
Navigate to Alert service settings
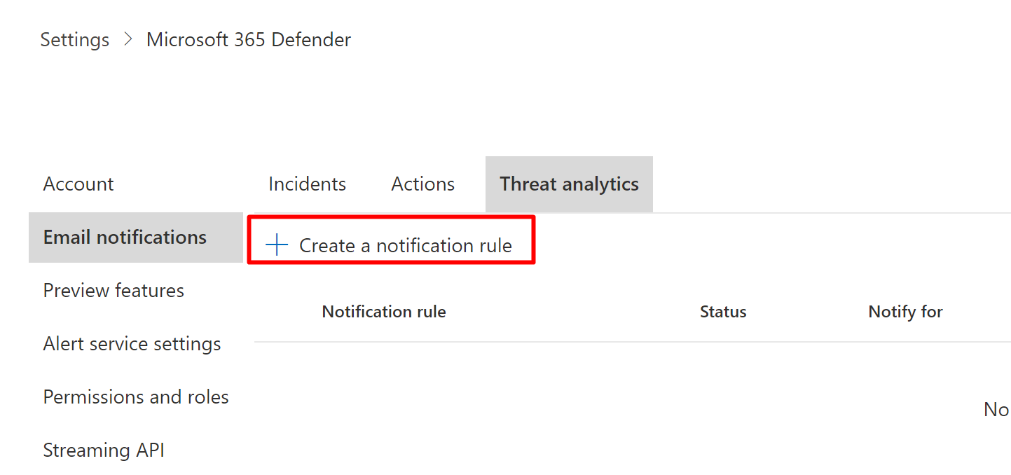[132, 343]
